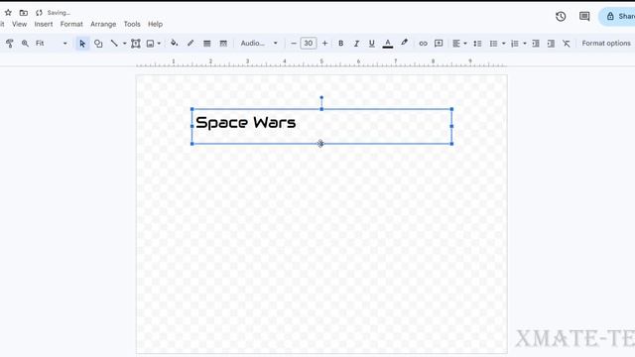Expand the image insert dropdown arrow
This screenshot has height=357, width=635.
click(159, 44)
